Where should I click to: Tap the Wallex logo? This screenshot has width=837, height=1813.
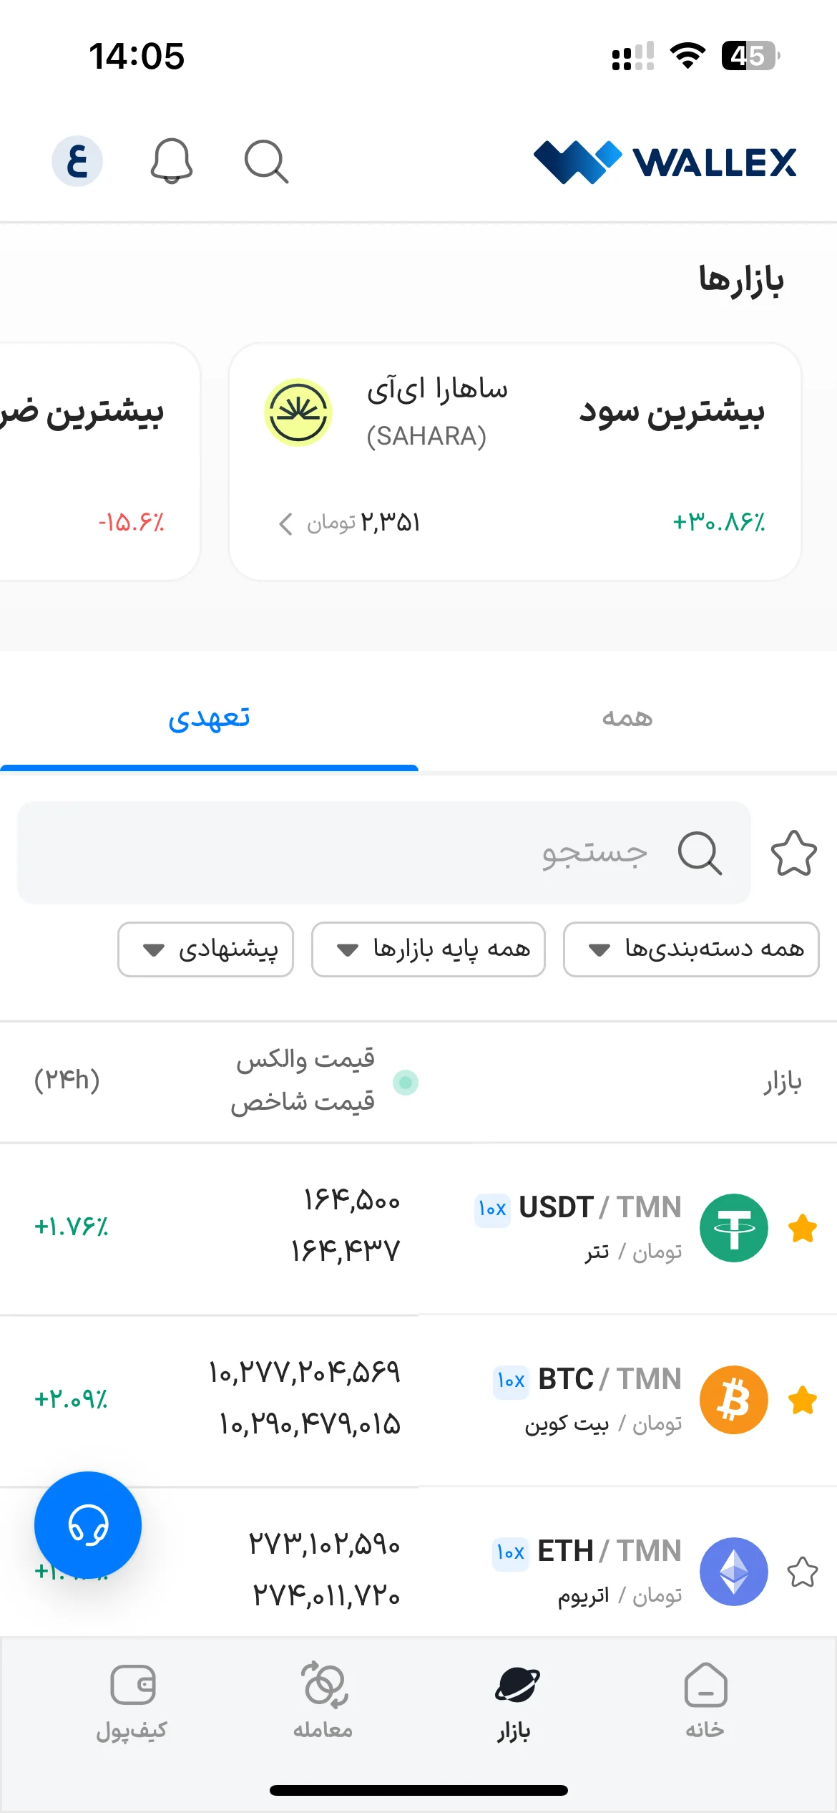(665, 162)
